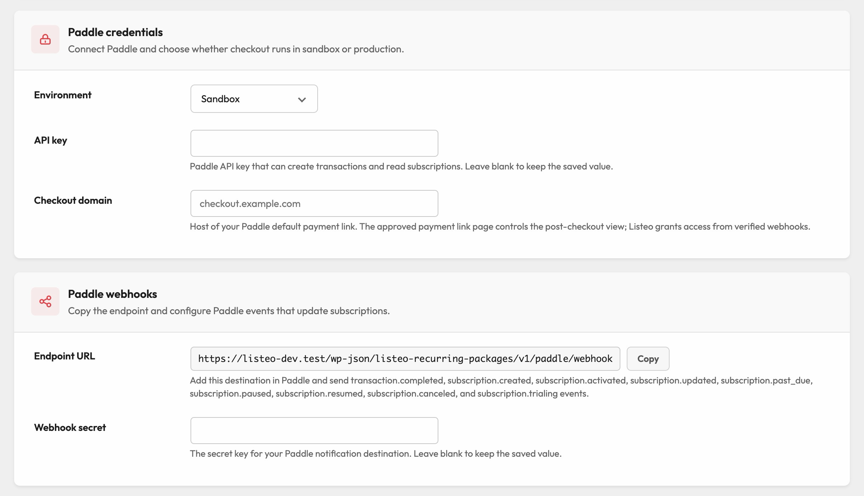
Task: Click the 'Copy the endpoint and configure Paddle events' description
Action: pyautogui.click(x=229, y=311)
